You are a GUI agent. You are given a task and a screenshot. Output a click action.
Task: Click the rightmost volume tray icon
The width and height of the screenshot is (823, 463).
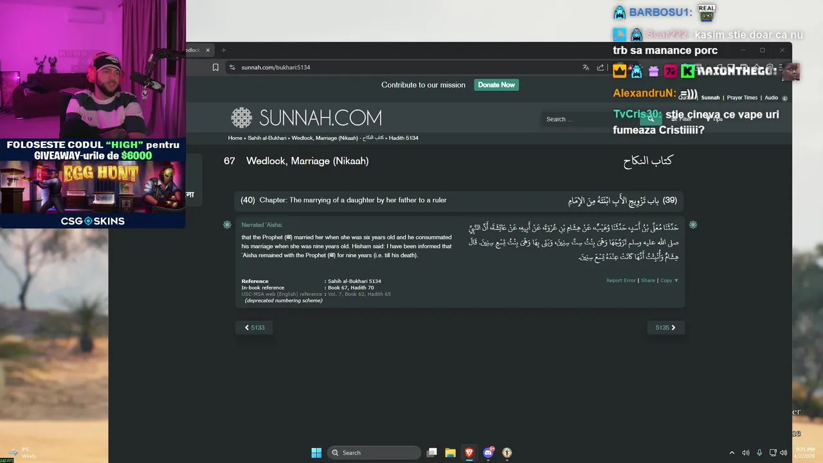[x=783, y=453]
